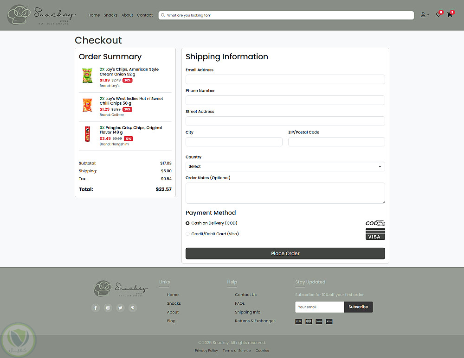
Task: Open the wishlist heart icon
Action: (439, 14)
